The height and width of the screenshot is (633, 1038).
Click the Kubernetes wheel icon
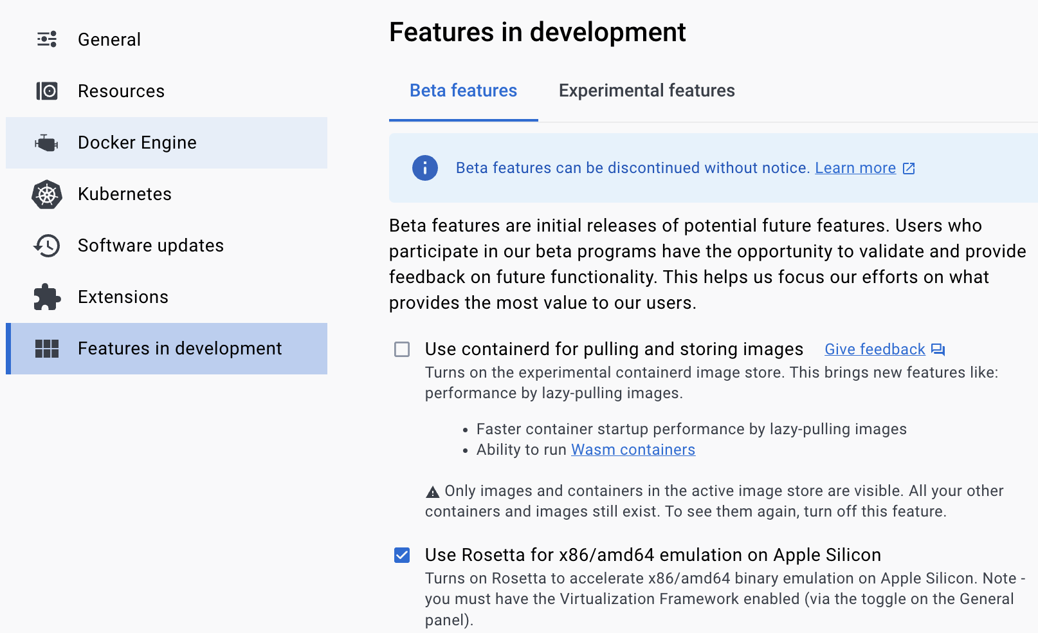coord(47,194)
